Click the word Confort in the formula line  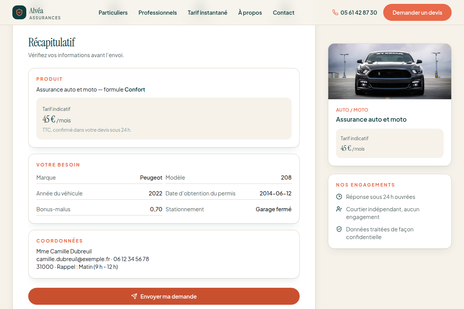(x=135, y=90)
